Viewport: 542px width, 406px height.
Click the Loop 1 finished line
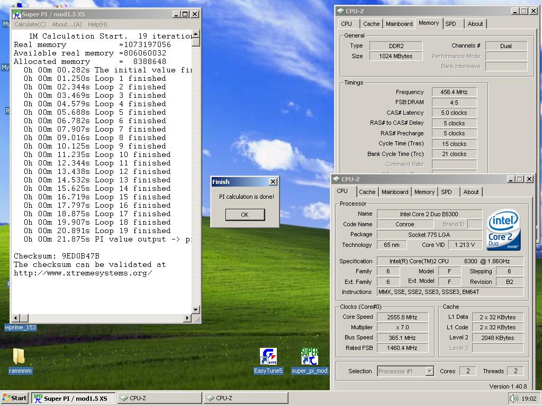95,78
